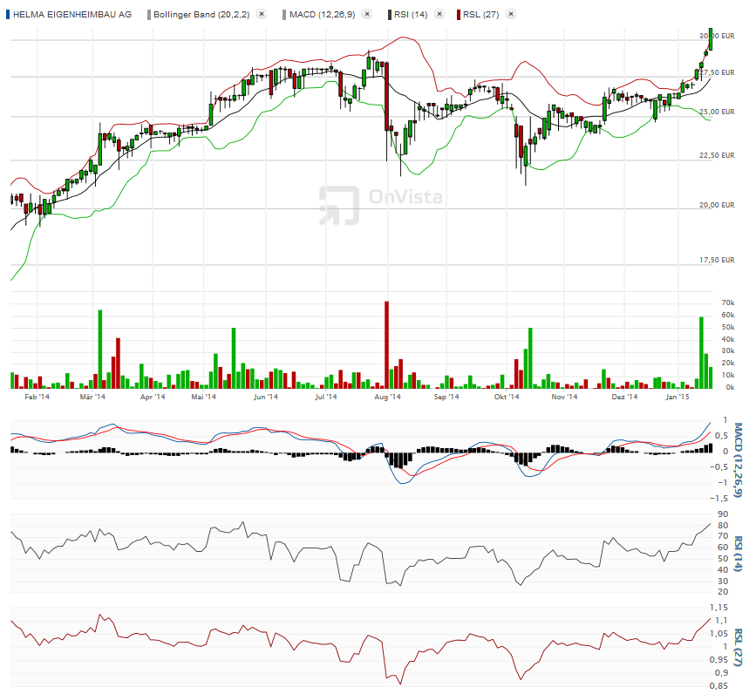
Task: Click the Mär '14 date axis label
Action: 92,397
